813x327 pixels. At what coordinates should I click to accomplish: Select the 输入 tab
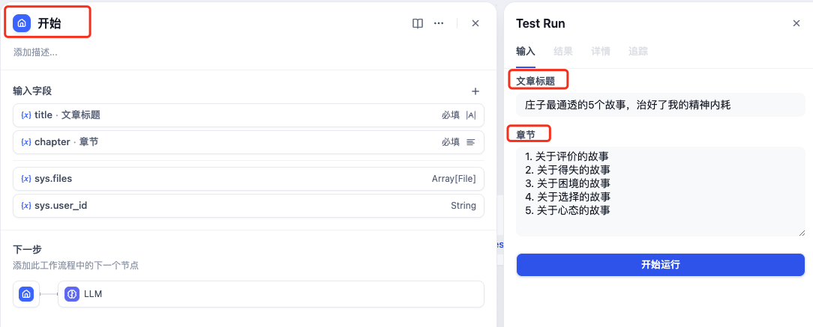coord(526,52)
